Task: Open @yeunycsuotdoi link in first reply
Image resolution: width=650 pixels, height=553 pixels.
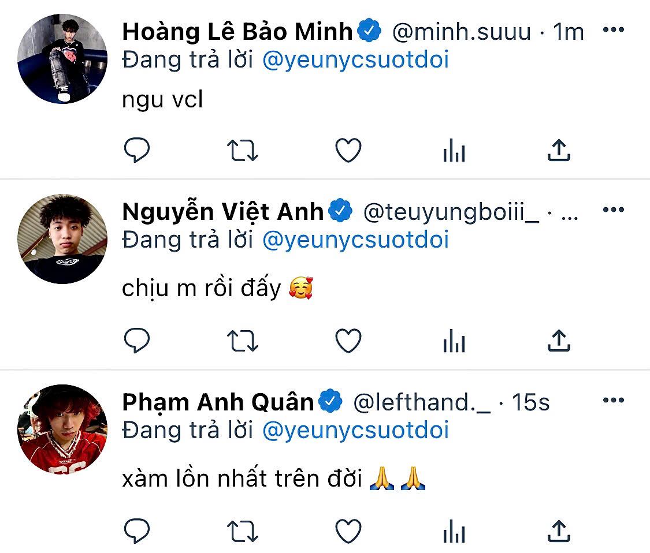Action: tap(355, 59)
